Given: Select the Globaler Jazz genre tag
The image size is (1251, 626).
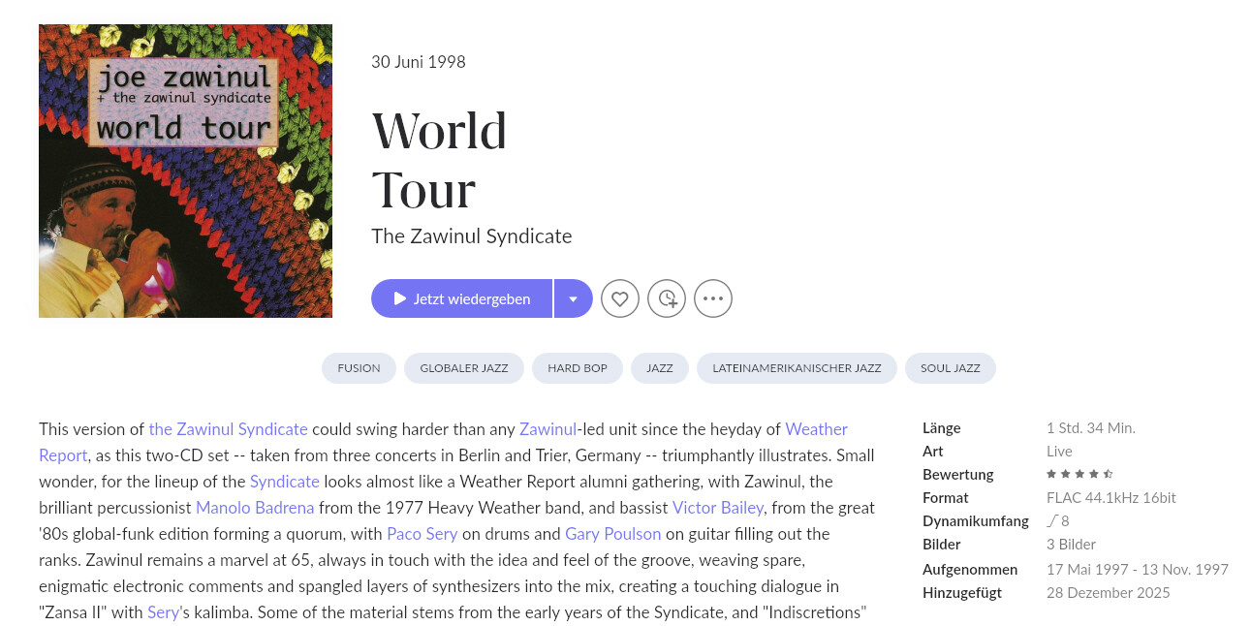Looking at the screenshot, I should (x=463, y=368).
